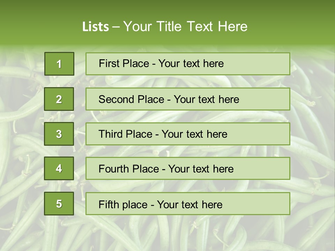Select the number 3 green box
Screen dimensions: 335x251
point(59,134)
